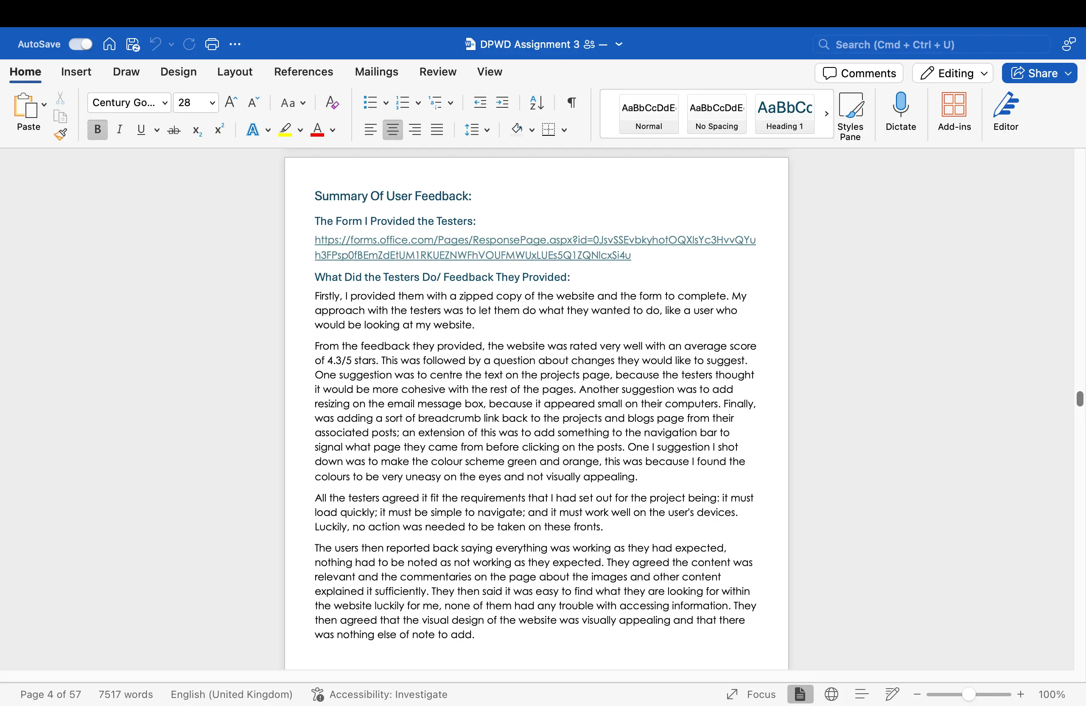Toggle paragraph marks display
This screenshot has height=706, width=1086.
click(x=571, y=103)
